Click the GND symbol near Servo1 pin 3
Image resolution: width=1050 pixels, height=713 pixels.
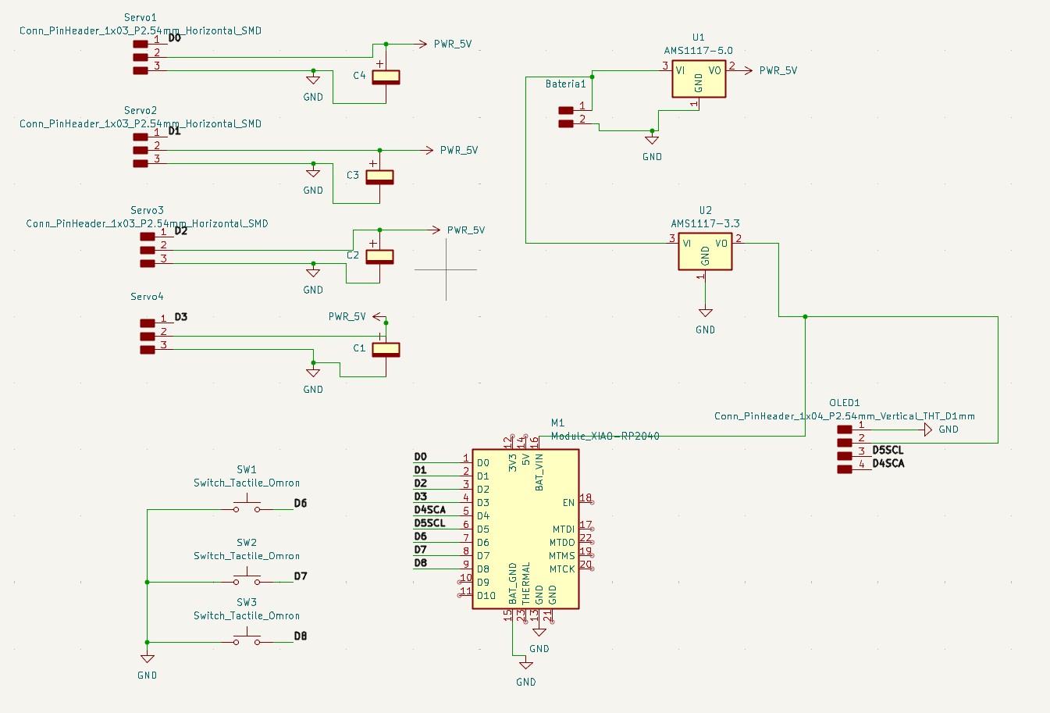[313, 80]
